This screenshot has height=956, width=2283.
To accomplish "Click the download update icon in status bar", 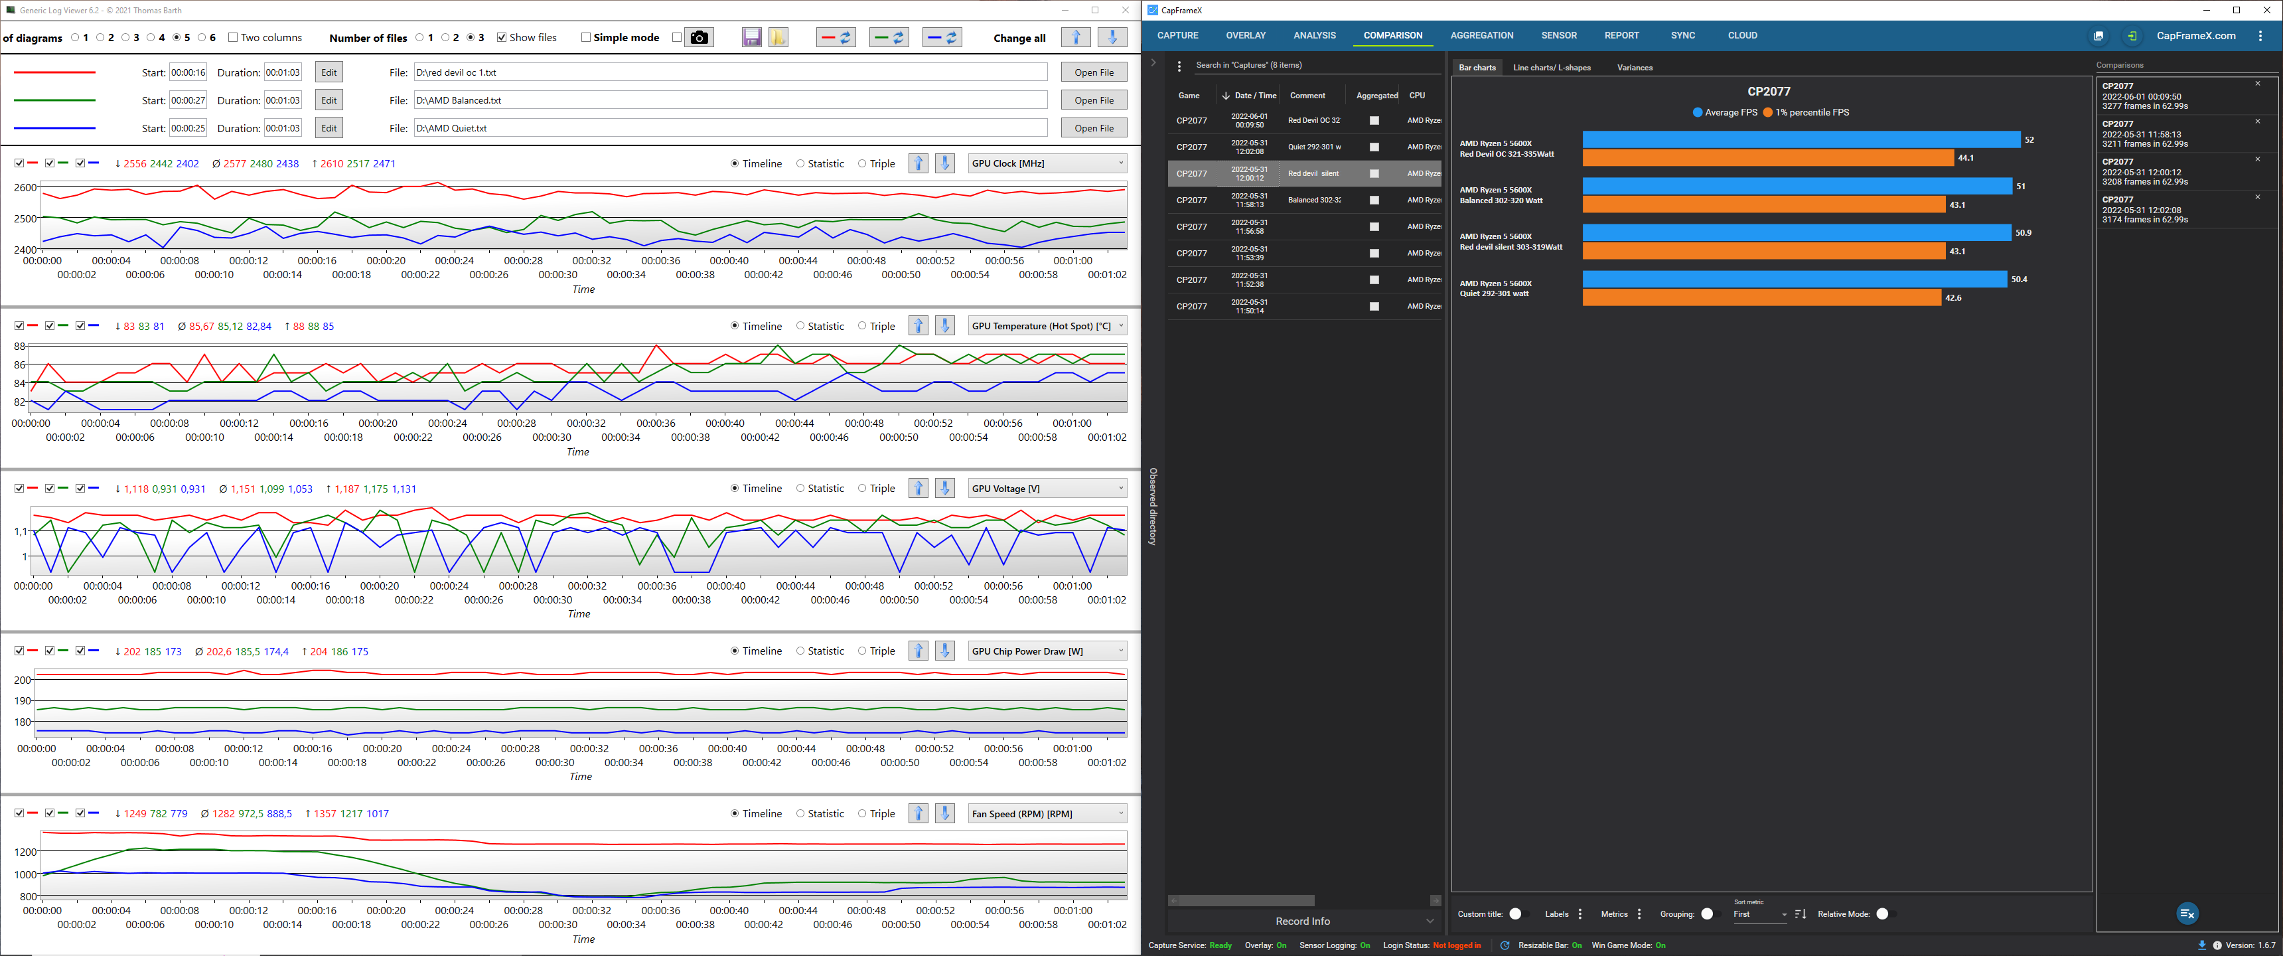I will (x=2201, y=945).
